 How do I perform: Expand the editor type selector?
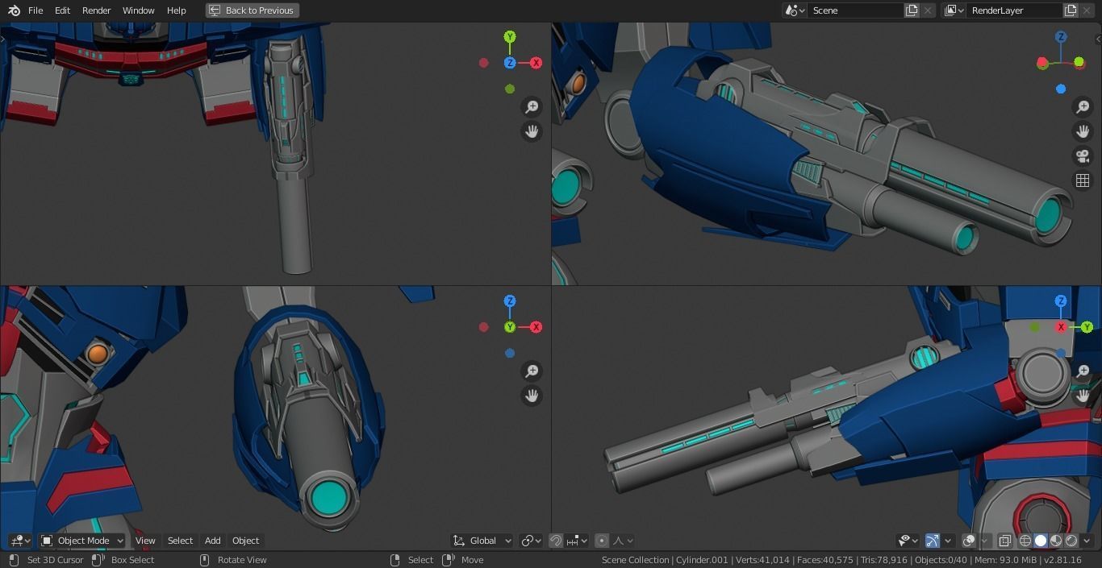20,541
